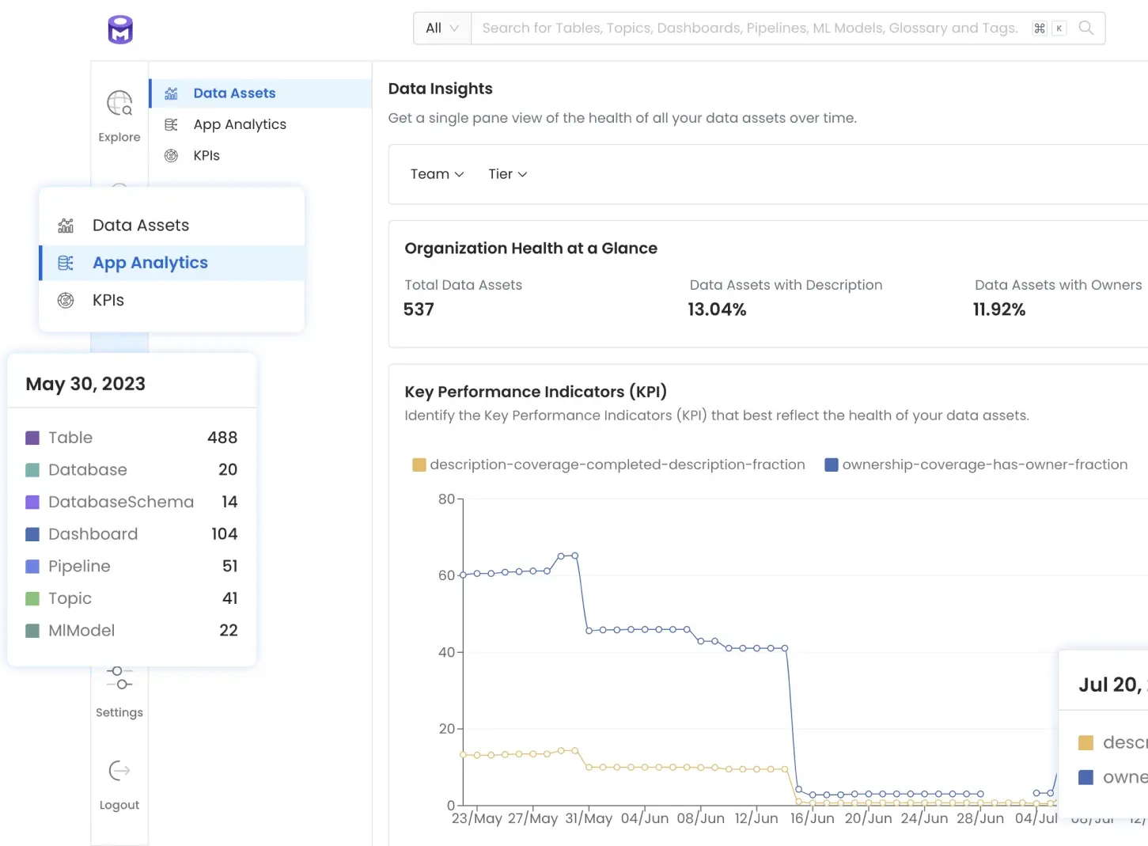The width and height of the screenshot is (1148, 846).
Task: Select Data Assets in the left navigation
Action: click(x=234, y=93)
